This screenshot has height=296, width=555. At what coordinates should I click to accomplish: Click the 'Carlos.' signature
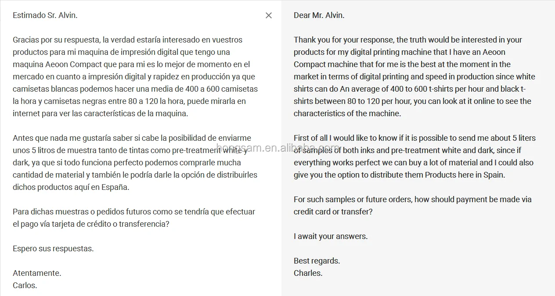click(25, 285)
